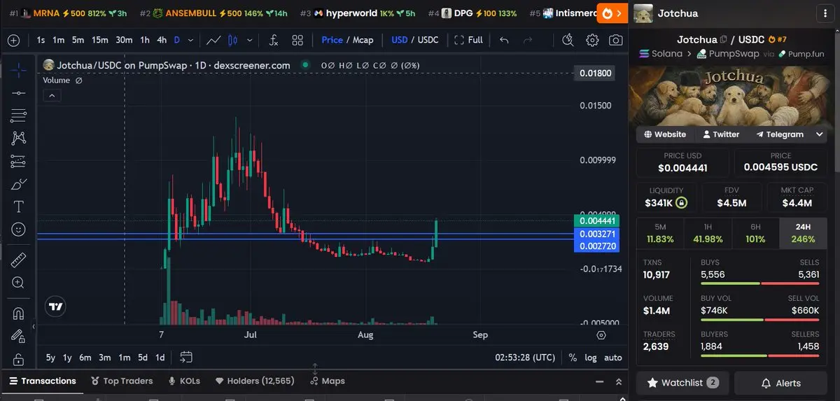Open the Maps tab
This screenshot has height=401, width=840.
coord(327,381)
